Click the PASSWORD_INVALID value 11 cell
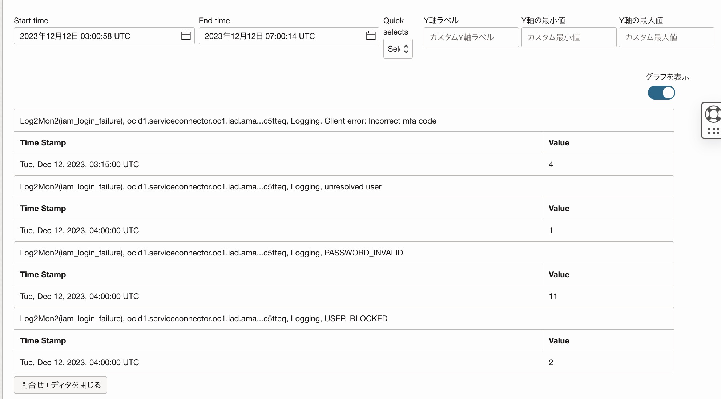Image resolution: width=721 pixels, height=399 pixels. coord(553,297)
